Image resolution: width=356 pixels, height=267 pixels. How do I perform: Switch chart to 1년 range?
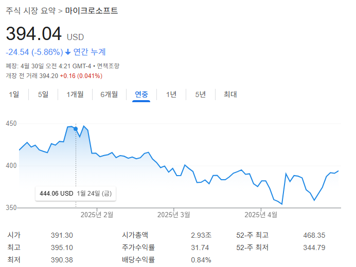(171, 94)
